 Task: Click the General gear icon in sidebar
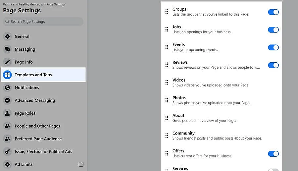pos(7,36)
